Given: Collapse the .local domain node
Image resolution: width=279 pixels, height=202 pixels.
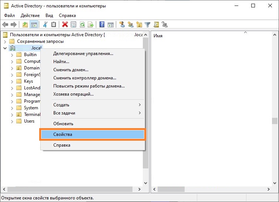Looking at the screenshot, I should tap(5, 48).
